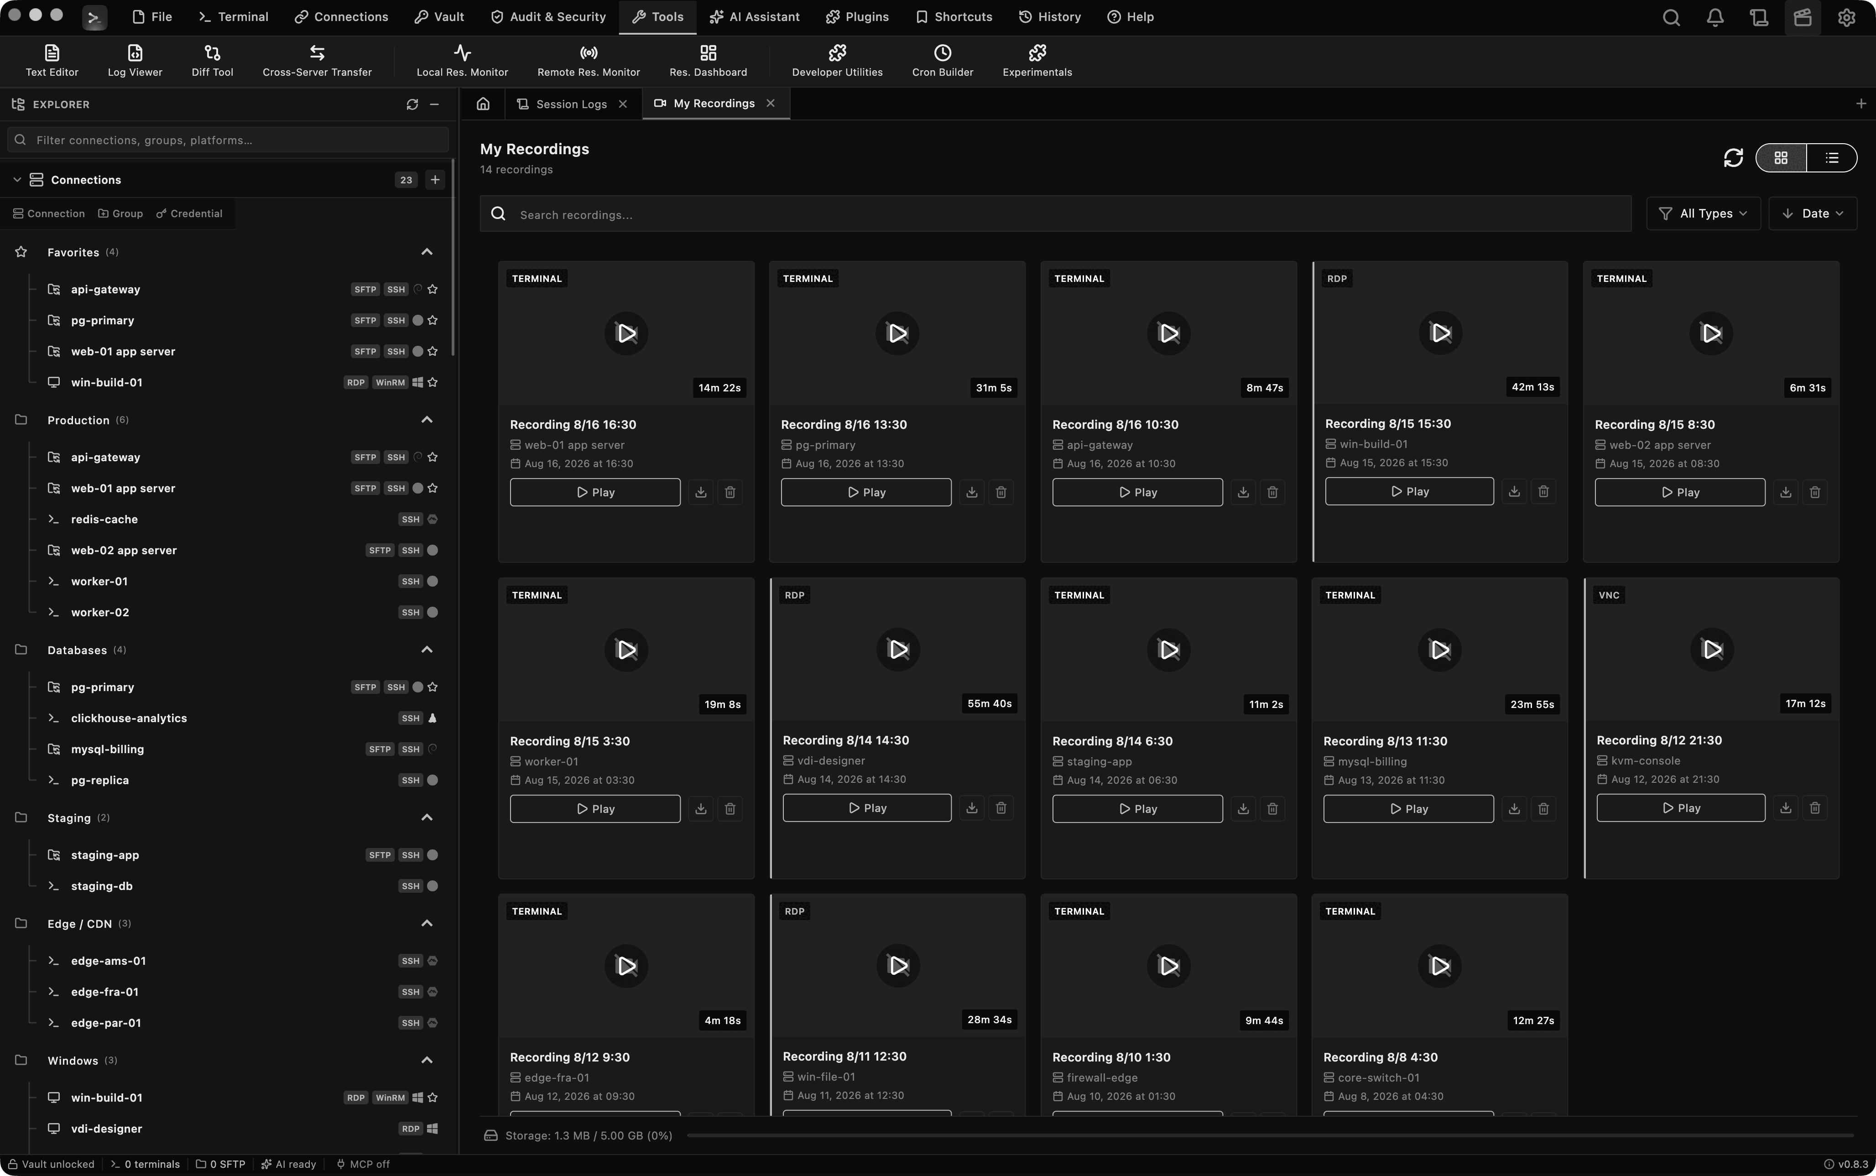Switch recordings to list view
This screenshot has height=1176, width=1876.
coord(1832,158)
